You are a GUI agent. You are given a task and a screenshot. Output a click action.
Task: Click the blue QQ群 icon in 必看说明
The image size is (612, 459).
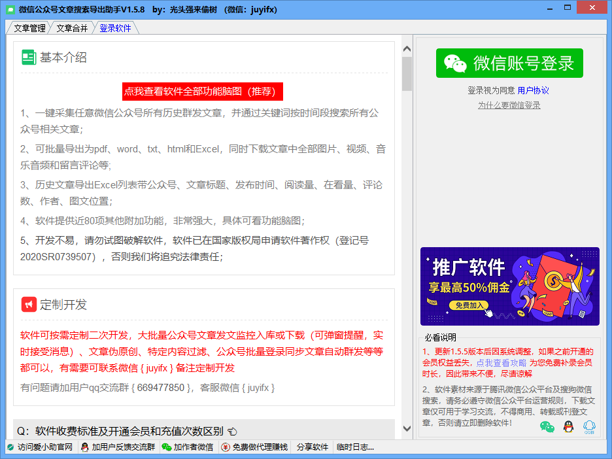point(589,427)
